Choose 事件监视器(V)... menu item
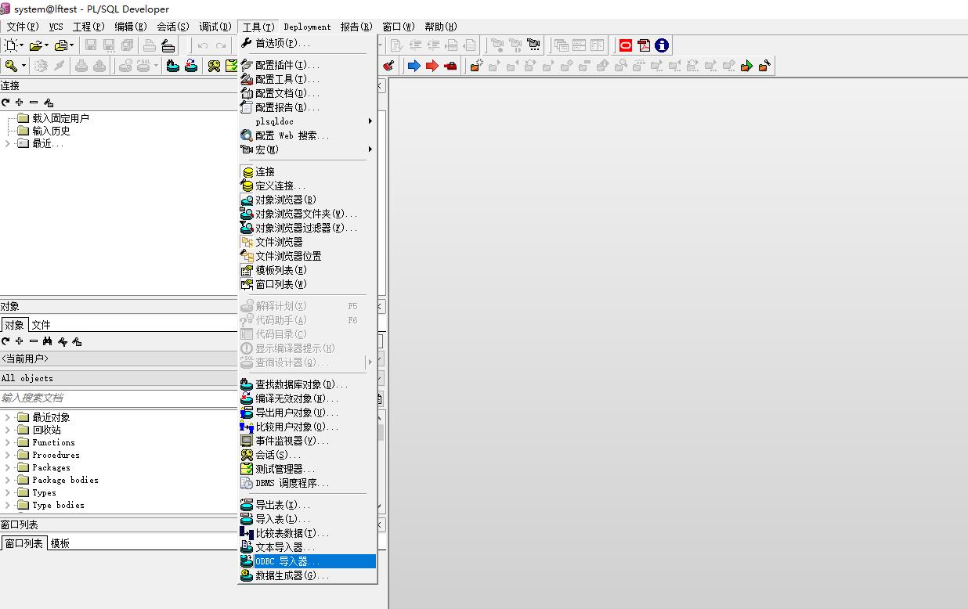Screen dimensions: 968x609 point(308,441)
